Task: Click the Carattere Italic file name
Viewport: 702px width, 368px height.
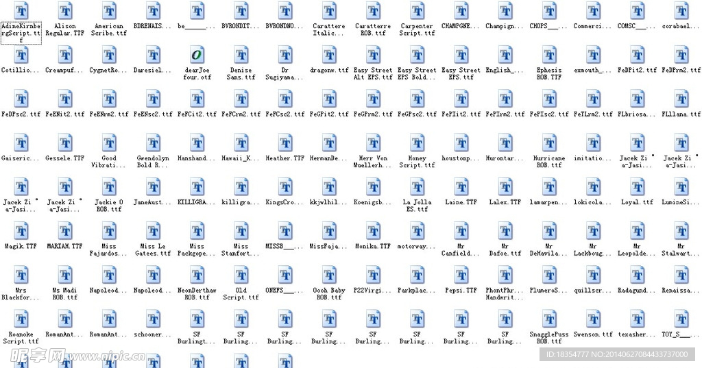Action: (x=329, y=29)
